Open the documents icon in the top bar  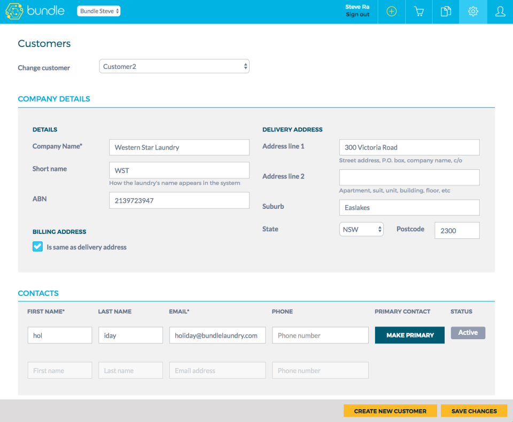[446, 11]
